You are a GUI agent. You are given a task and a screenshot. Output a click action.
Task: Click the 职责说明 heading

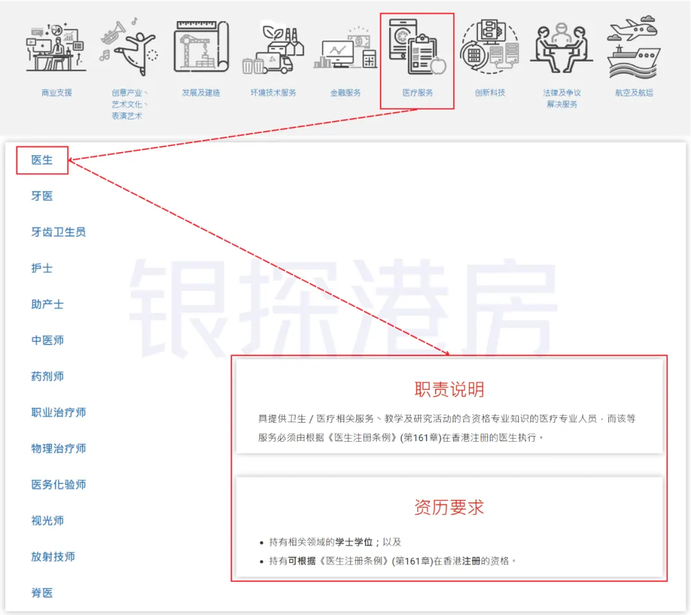tap(449, 389)
